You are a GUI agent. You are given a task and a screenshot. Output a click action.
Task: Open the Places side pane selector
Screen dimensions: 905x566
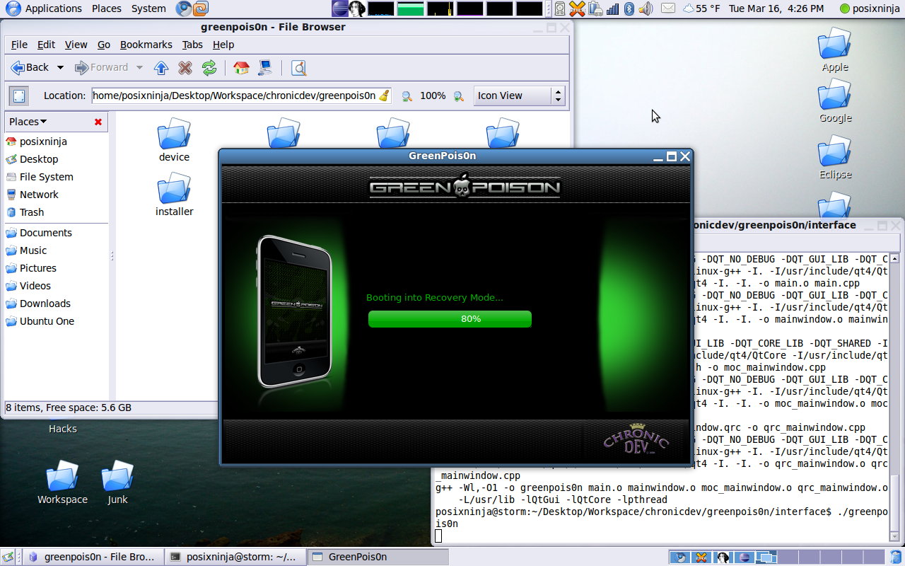(x=28, y=122)
